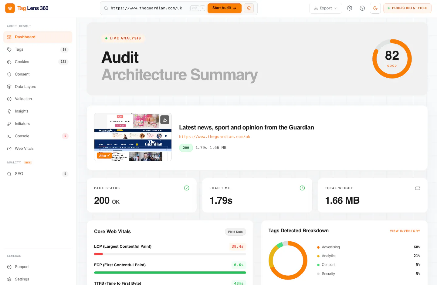Screen dimensions: 437x285
Task: Click the Web Vitals gauge icon
Action: point(9,149)
